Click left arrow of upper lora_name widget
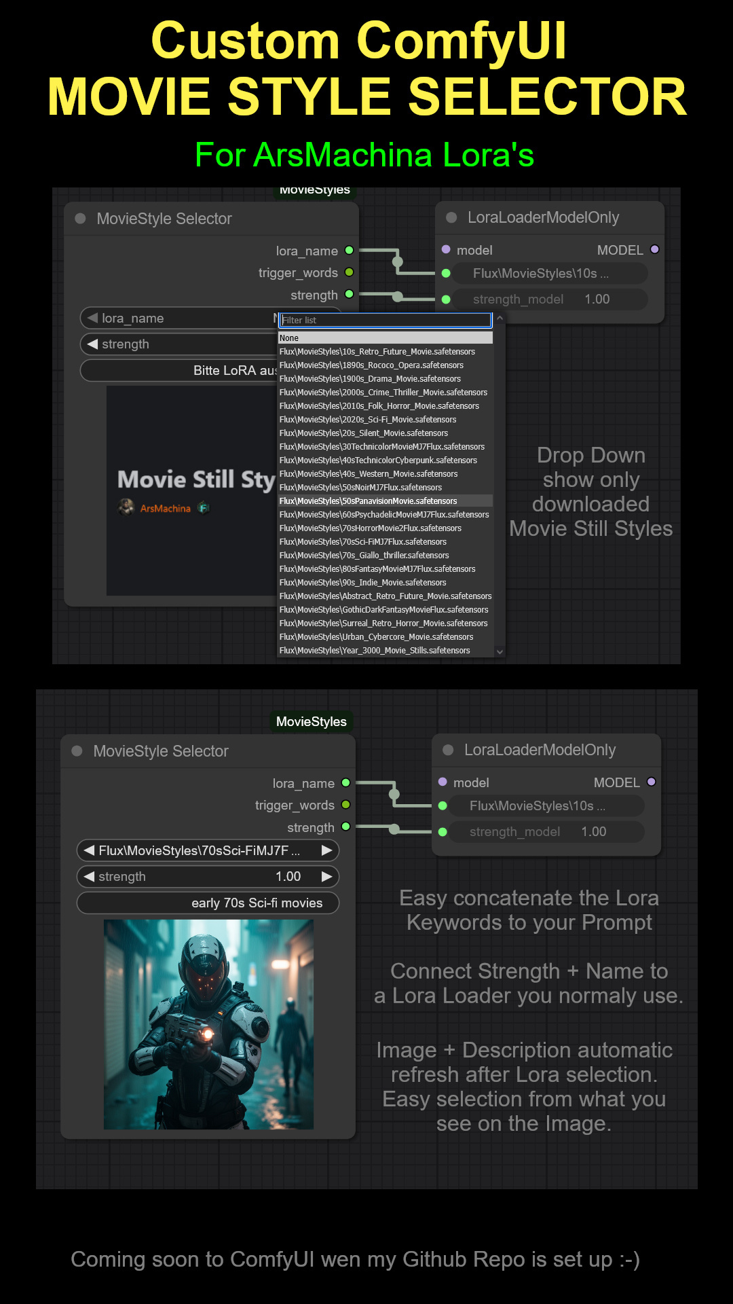Viewport: 733px width, 1304px height. click(92, 318)
